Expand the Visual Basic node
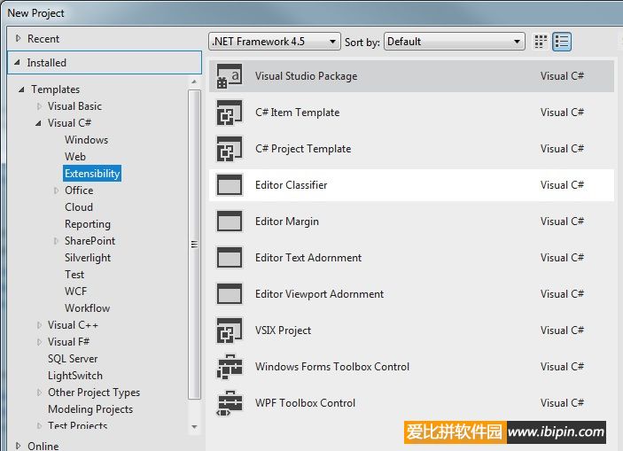 tap(39, 106)
